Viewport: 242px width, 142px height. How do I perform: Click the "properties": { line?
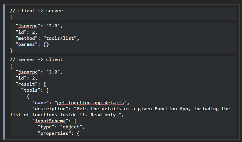[59, 133]
